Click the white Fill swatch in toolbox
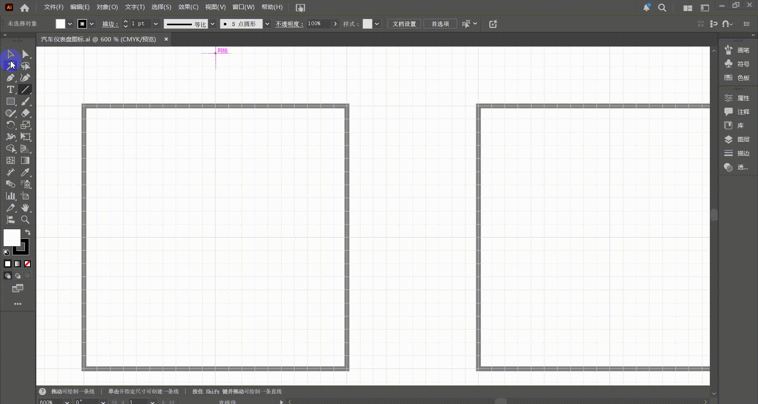 (12, 238)
